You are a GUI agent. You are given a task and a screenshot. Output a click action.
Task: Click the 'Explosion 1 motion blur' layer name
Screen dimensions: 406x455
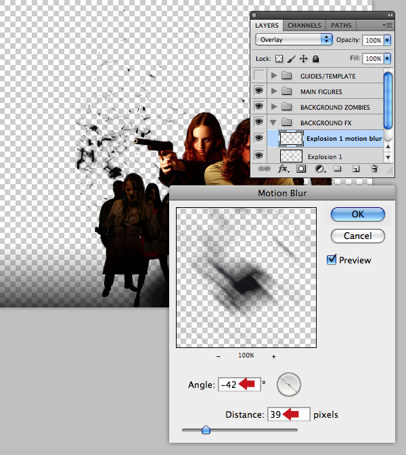[x=344, y=139]
